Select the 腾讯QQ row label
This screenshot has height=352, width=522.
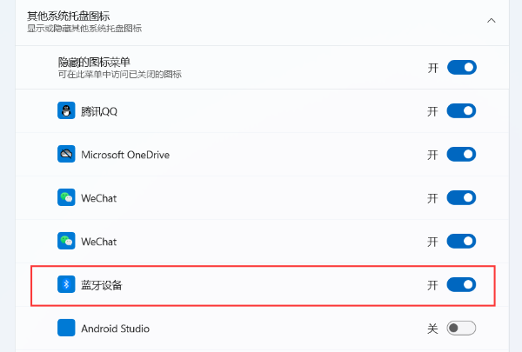(100, 111)
